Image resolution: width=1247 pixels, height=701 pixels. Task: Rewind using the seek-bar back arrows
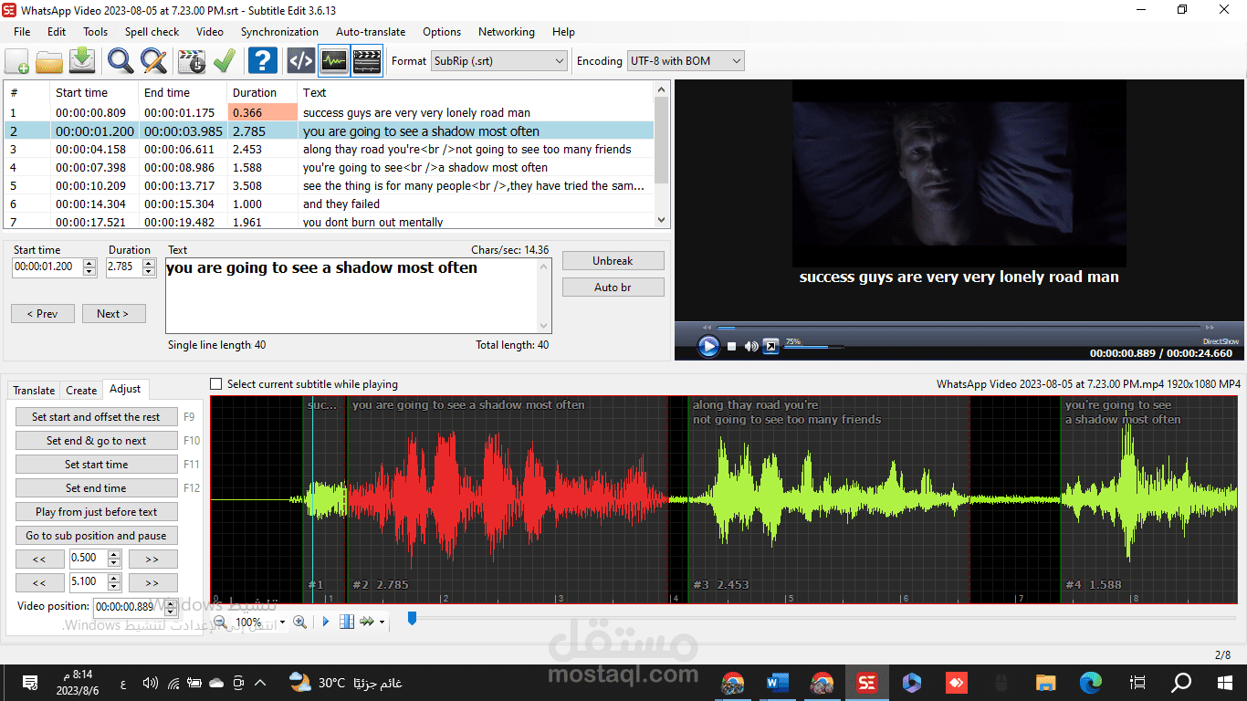(707, 327)
